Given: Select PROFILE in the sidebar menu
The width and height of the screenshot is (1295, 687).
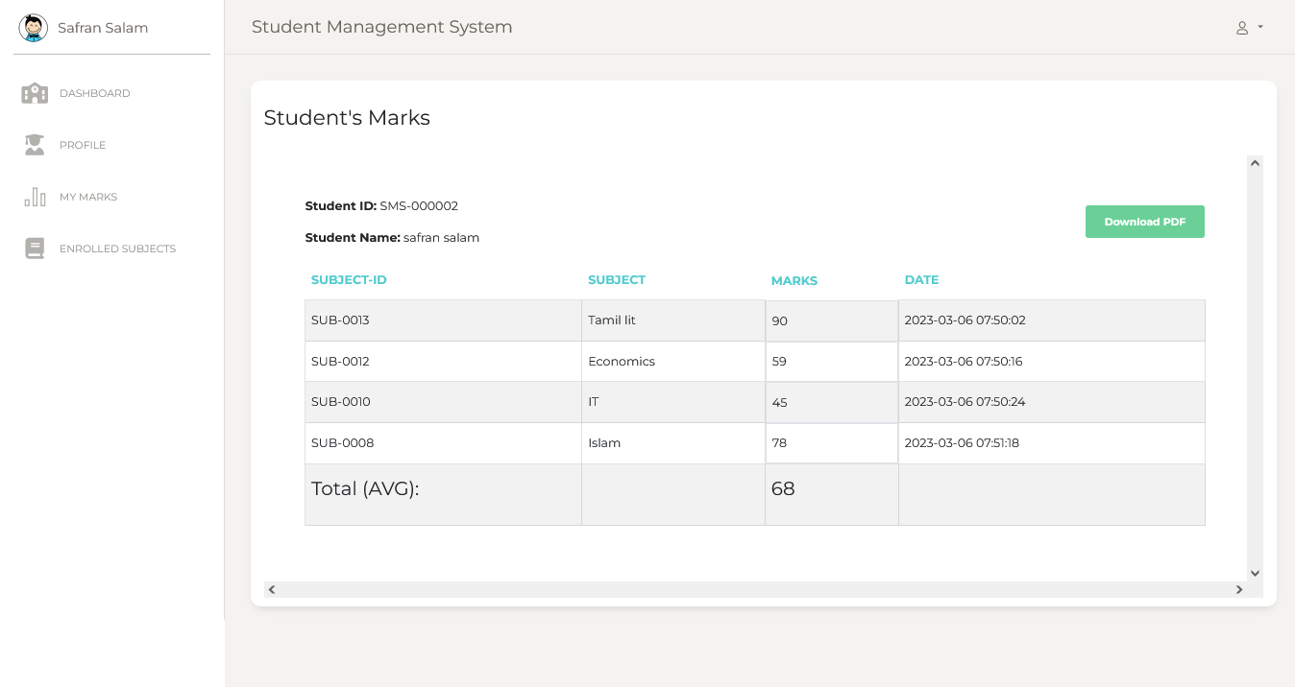Looking at the screenshot, I should click(83, 145).
